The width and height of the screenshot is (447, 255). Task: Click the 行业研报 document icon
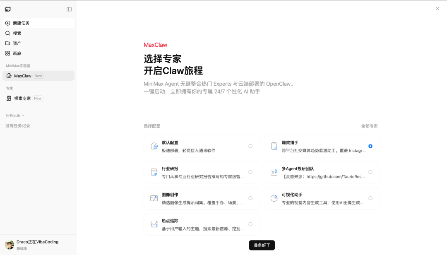tap(154, 172)
